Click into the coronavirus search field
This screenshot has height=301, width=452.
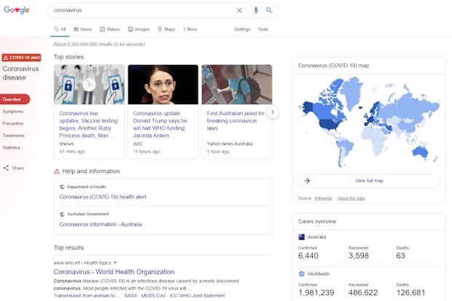click(x=143, y=10)
